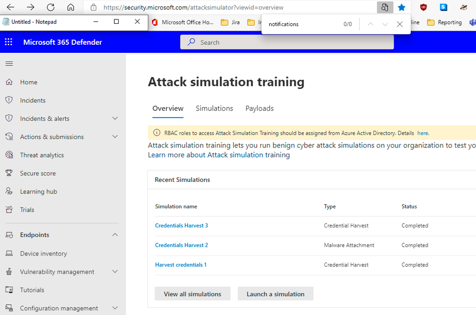
Task: Close the find on page bar
Action: (x=400, y=24)
